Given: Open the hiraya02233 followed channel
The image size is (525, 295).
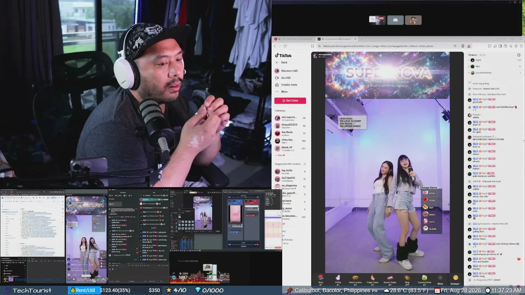Looking at the screenshot, I should point(290,125).
